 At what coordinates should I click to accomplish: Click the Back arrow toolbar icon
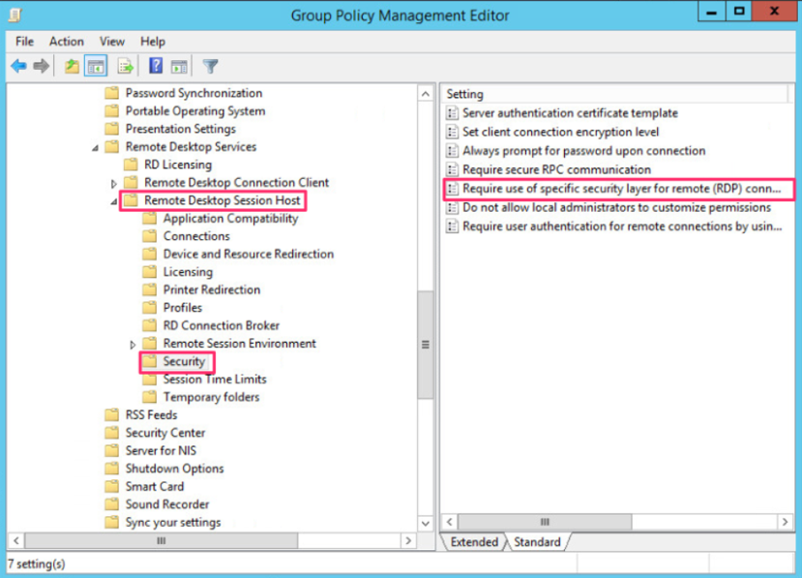pyautogui.click(x=19, y=66)
